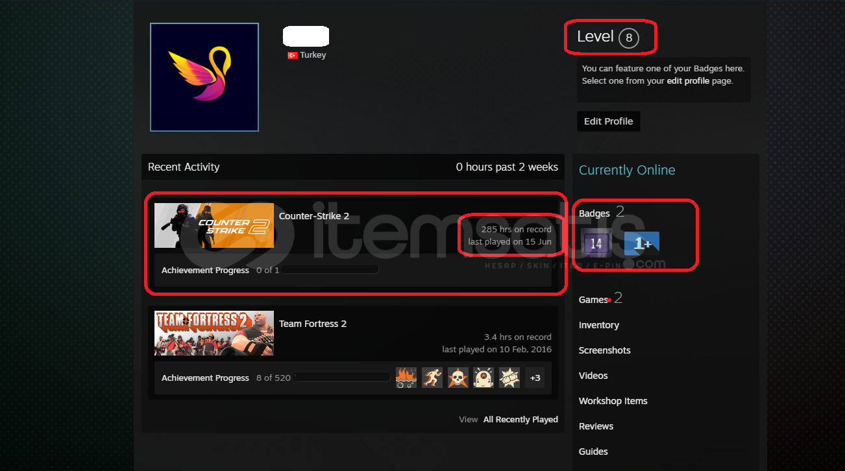Click the running man achievement icon
The width and height of the screenshot is (845, 471).
[432, 378]
